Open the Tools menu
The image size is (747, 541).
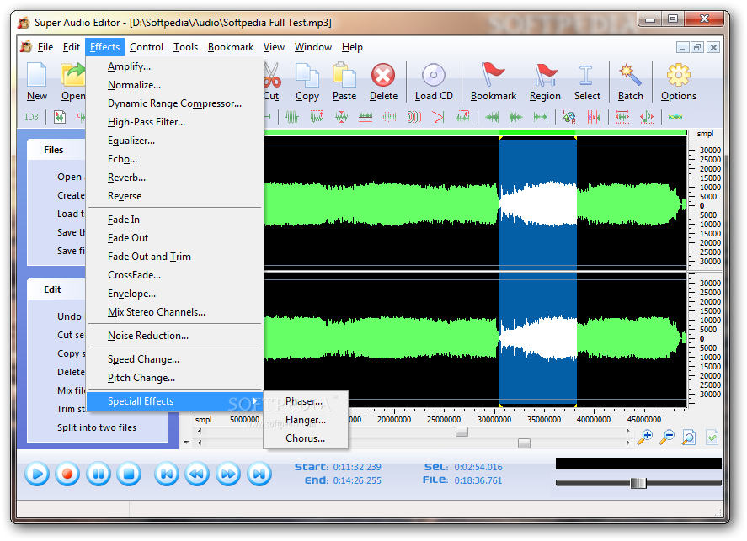[185, 47]
